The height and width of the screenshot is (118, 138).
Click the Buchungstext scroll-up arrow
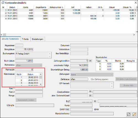point(50,54)
